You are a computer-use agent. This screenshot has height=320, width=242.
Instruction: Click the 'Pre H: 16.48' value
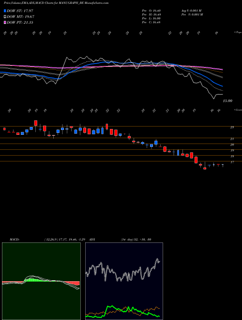click(x=151, y=15)
